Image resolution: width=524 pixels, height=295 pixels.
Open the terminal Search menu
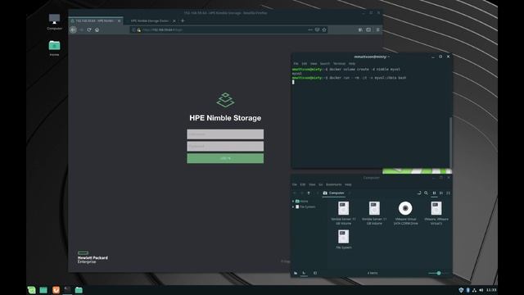[325, 64]
